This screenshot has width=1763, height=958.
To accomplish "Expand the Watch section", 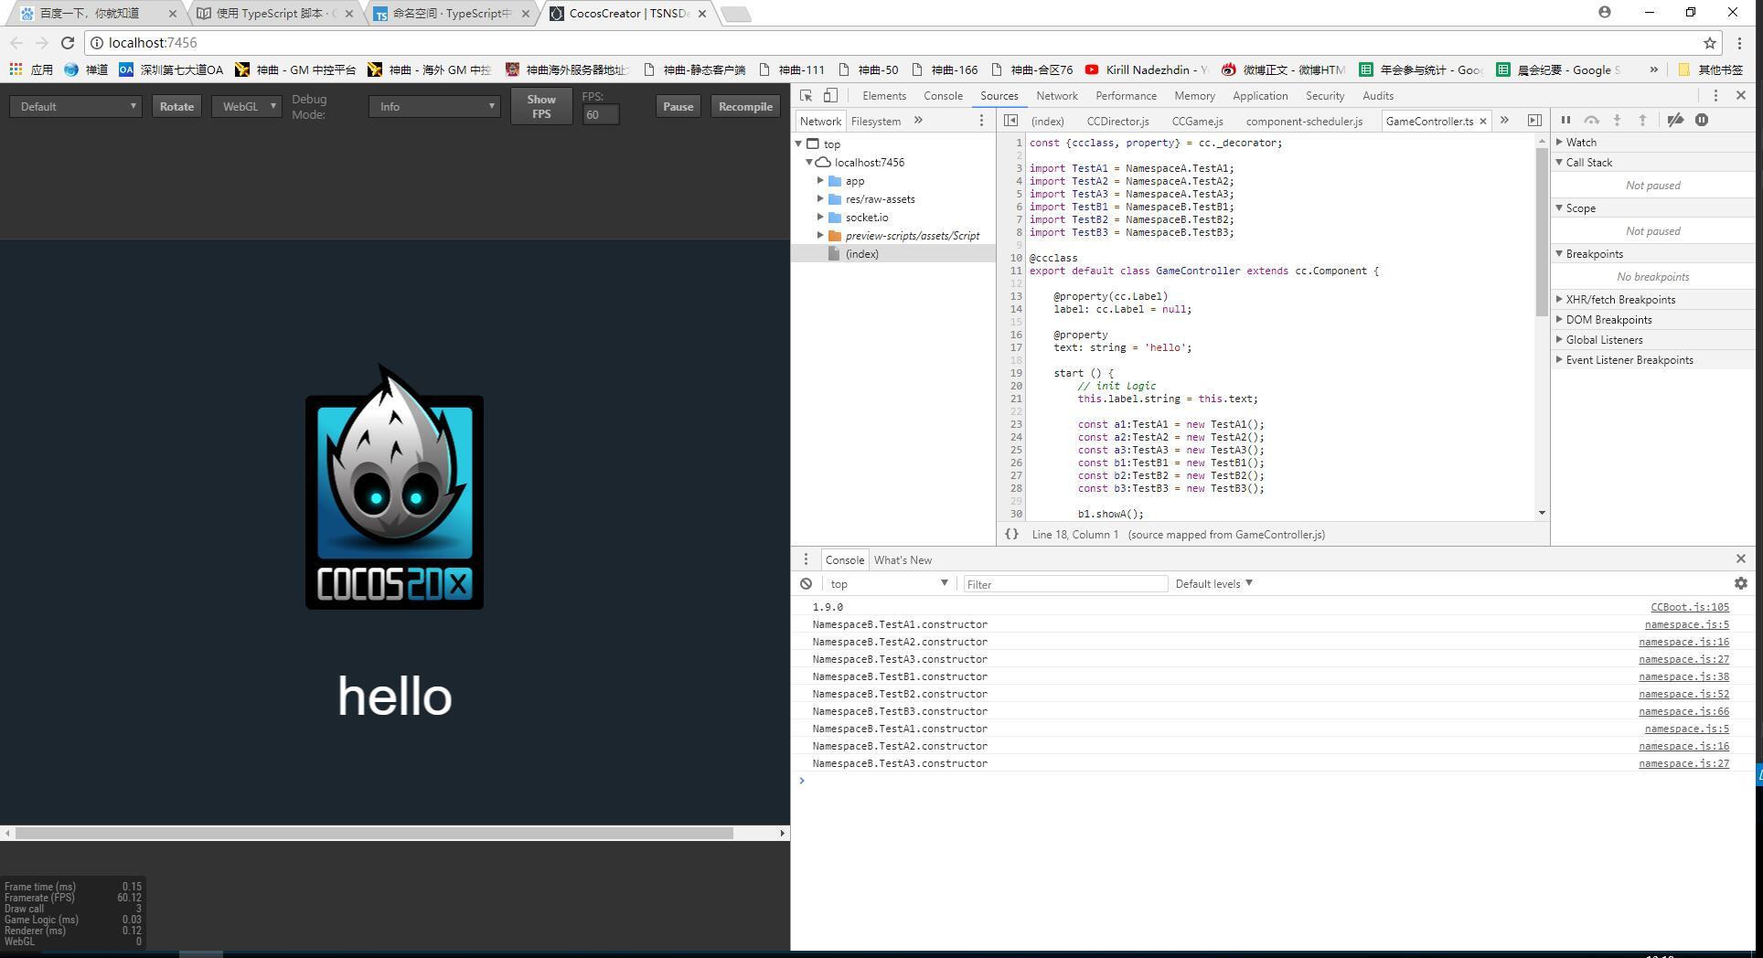I will coord(1651,143).
